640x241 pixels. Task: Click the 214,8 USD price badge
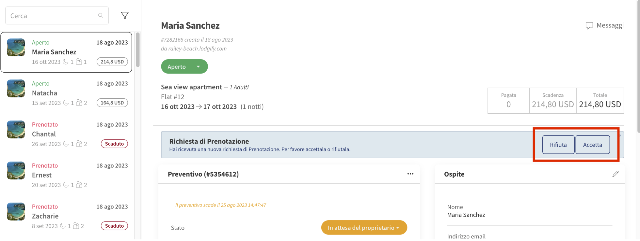(112, 62)
